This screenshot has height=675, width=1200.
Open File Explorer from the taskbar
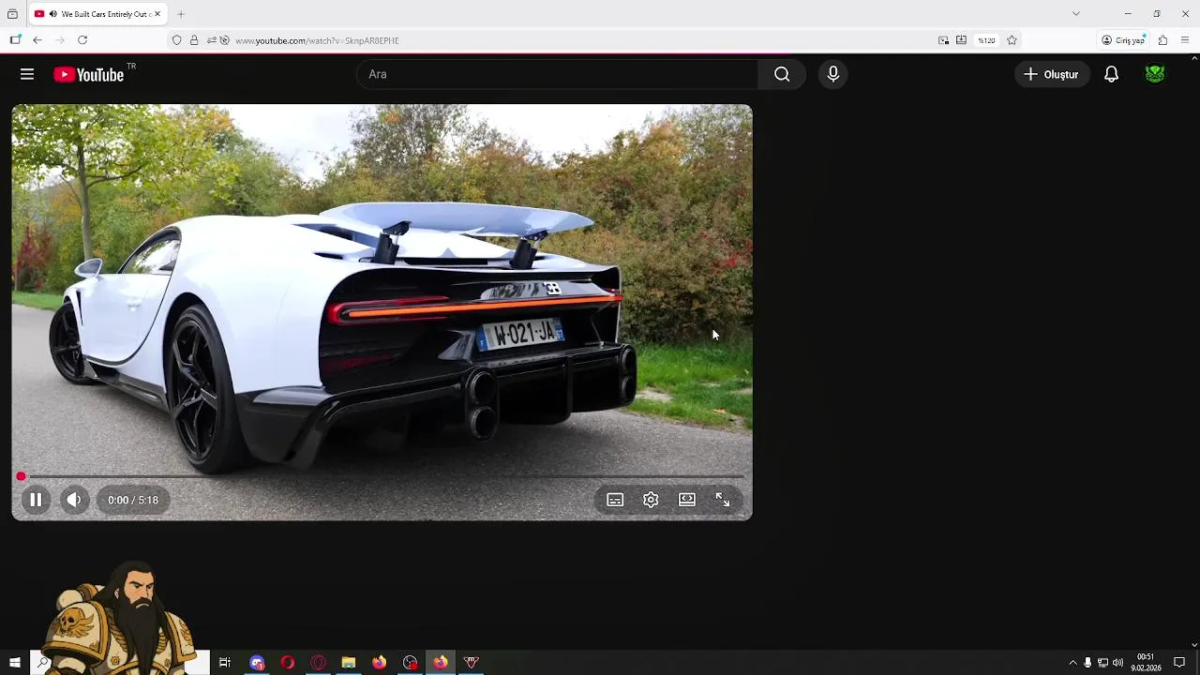click(x=348, y=663)
